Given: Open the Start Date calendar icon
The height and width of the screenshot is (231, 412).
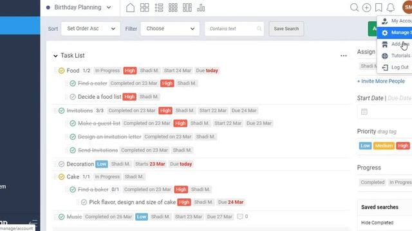Looking at the screenshot, I should [364, 112].
